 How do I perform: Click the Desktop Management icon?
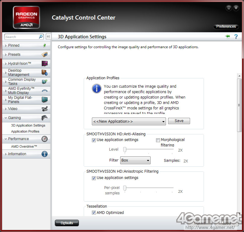click(x=45, y=73)
